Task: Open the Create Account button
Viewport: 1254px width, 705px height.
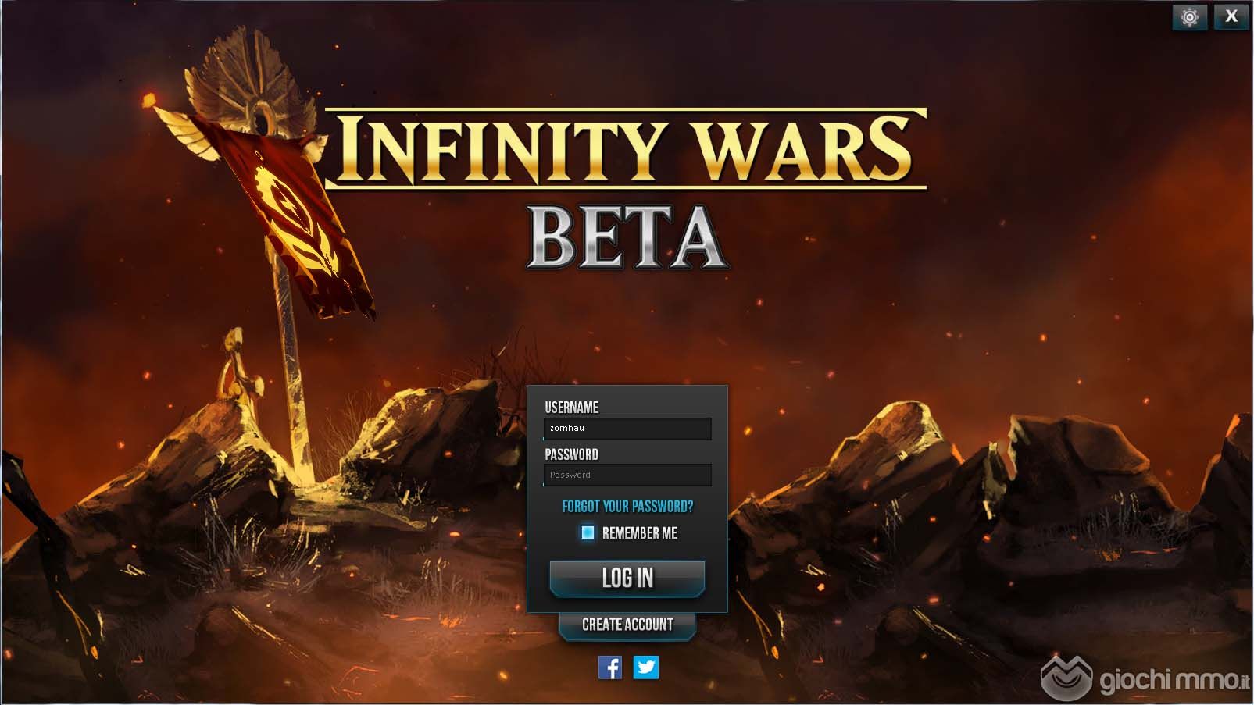Action: 627,625
